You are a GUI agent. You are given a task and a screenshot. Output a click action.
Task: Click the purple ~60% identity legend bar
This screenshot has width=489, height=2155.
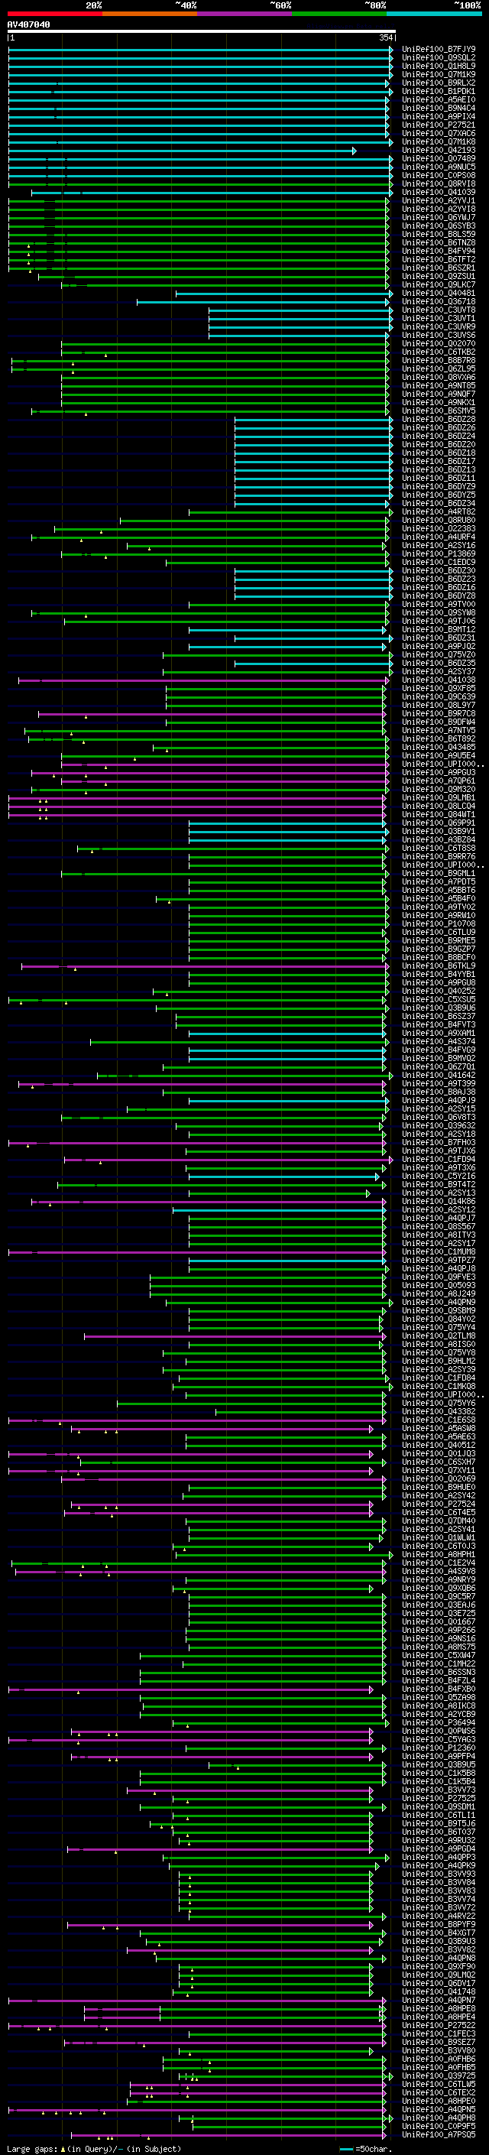pos(245,14)
